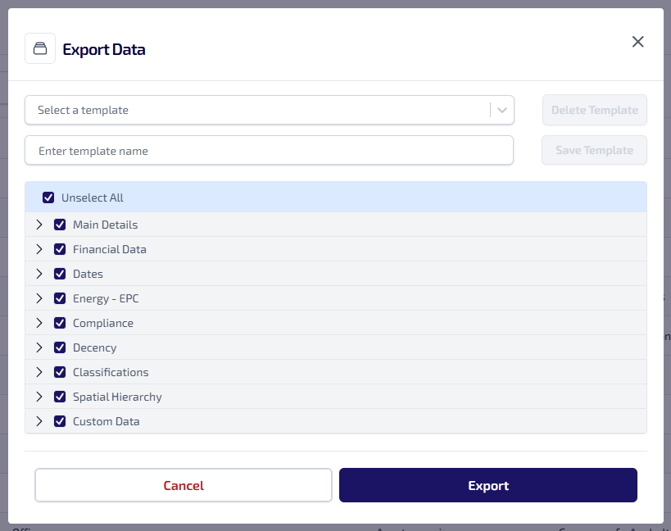671x531 pixels.
Task: Click the template name input field
Action: pos(269,151)
